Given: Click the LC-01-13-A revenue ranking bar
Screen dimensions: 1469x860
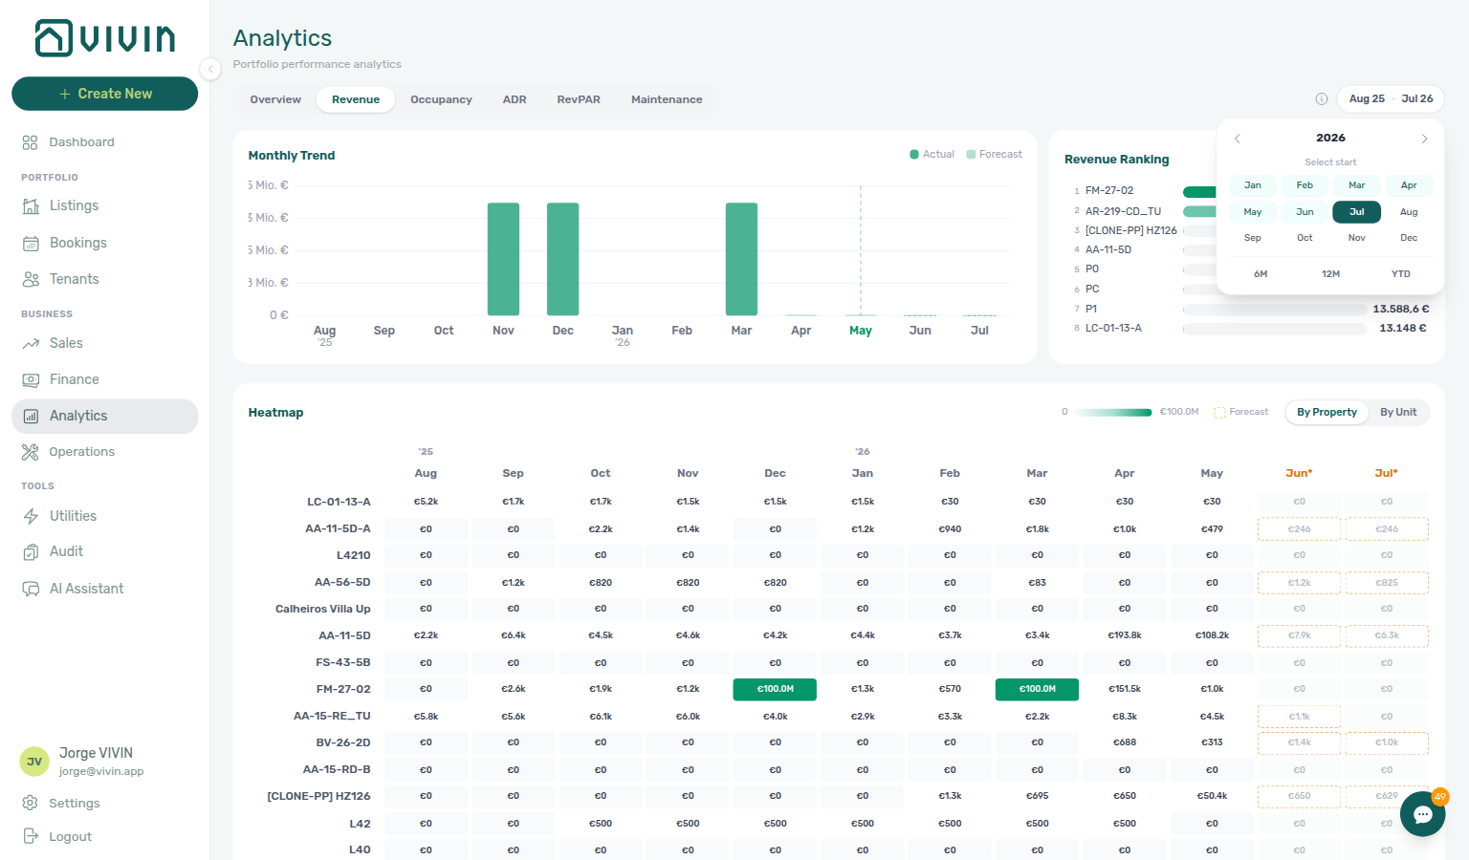Looking at the screenshot, I should click(x=1275, y=329).
